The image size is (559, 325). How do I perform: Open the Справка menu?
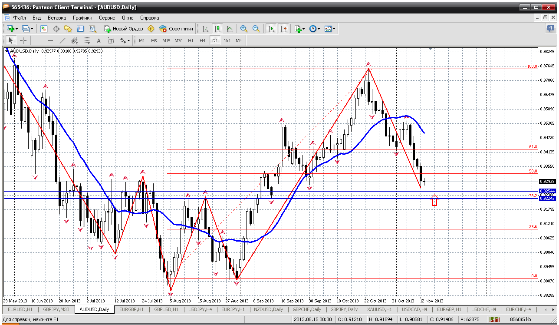pos(150,18)
